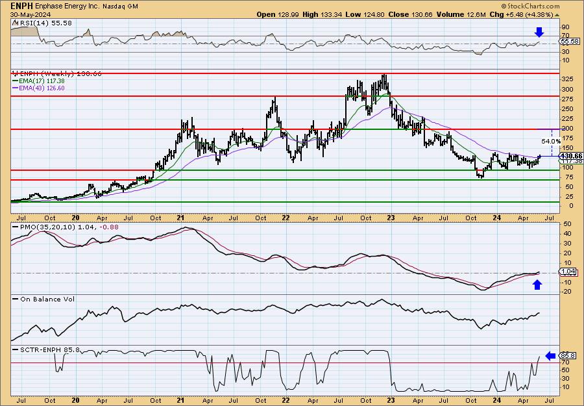Click the On Balance Vol indicator label
The image size is (584, 406).
click(47, 299)
